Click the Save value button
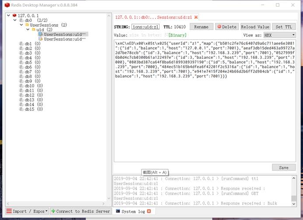The image size is (303, 220). coord(284,167)
